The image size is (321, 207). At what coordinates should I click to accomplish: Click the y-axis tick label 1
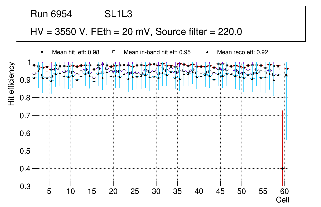point(28,62)
